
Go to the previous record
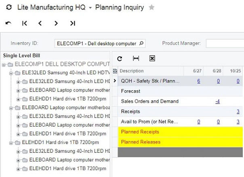tap(40, 23)
